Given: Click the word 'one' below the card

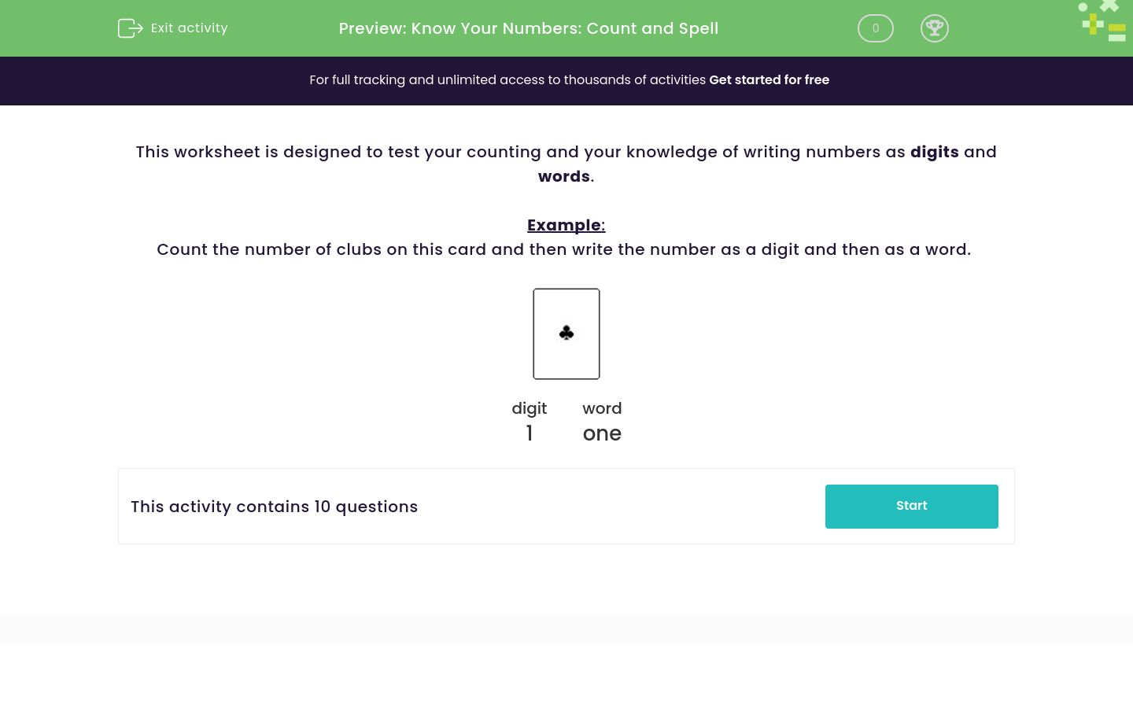Looking at the screenshot, I should coord(602,433).
